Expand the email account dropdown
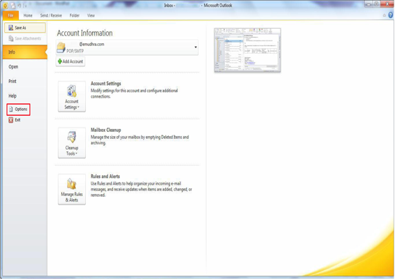Viewport: 395px width, 279px height. tap(195, 47)
